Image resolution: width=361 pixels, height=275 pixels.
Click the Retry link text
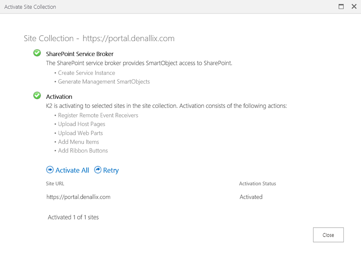(111, 170)
